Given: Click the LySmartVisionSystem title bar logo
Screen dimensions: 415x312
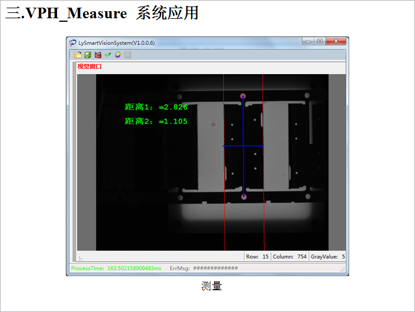Looking at the screenshot, I should click(x=73, y=43).
